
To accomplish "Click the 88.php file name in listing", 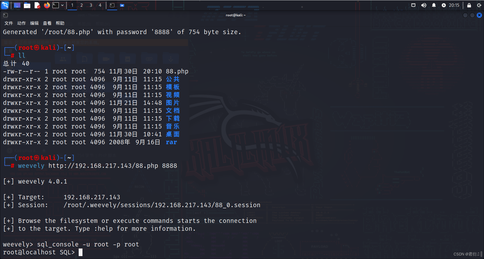I will [x=177, y=71].
